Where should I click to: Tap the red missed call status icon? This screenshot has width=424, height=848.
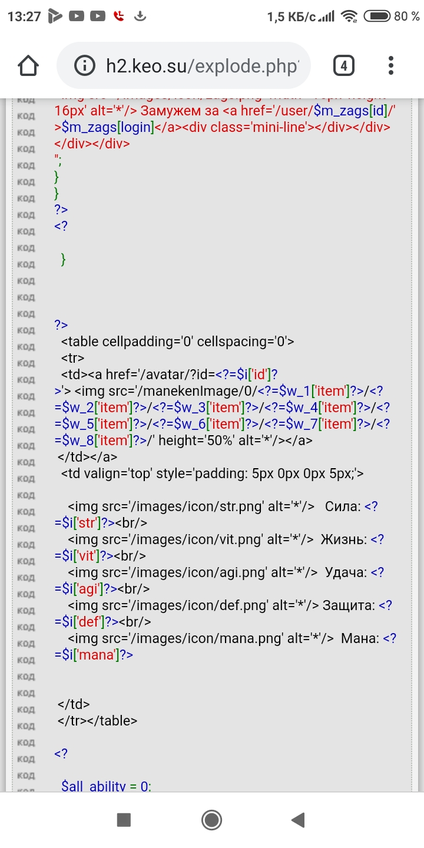pyautogui.click(x=120, y=16)
